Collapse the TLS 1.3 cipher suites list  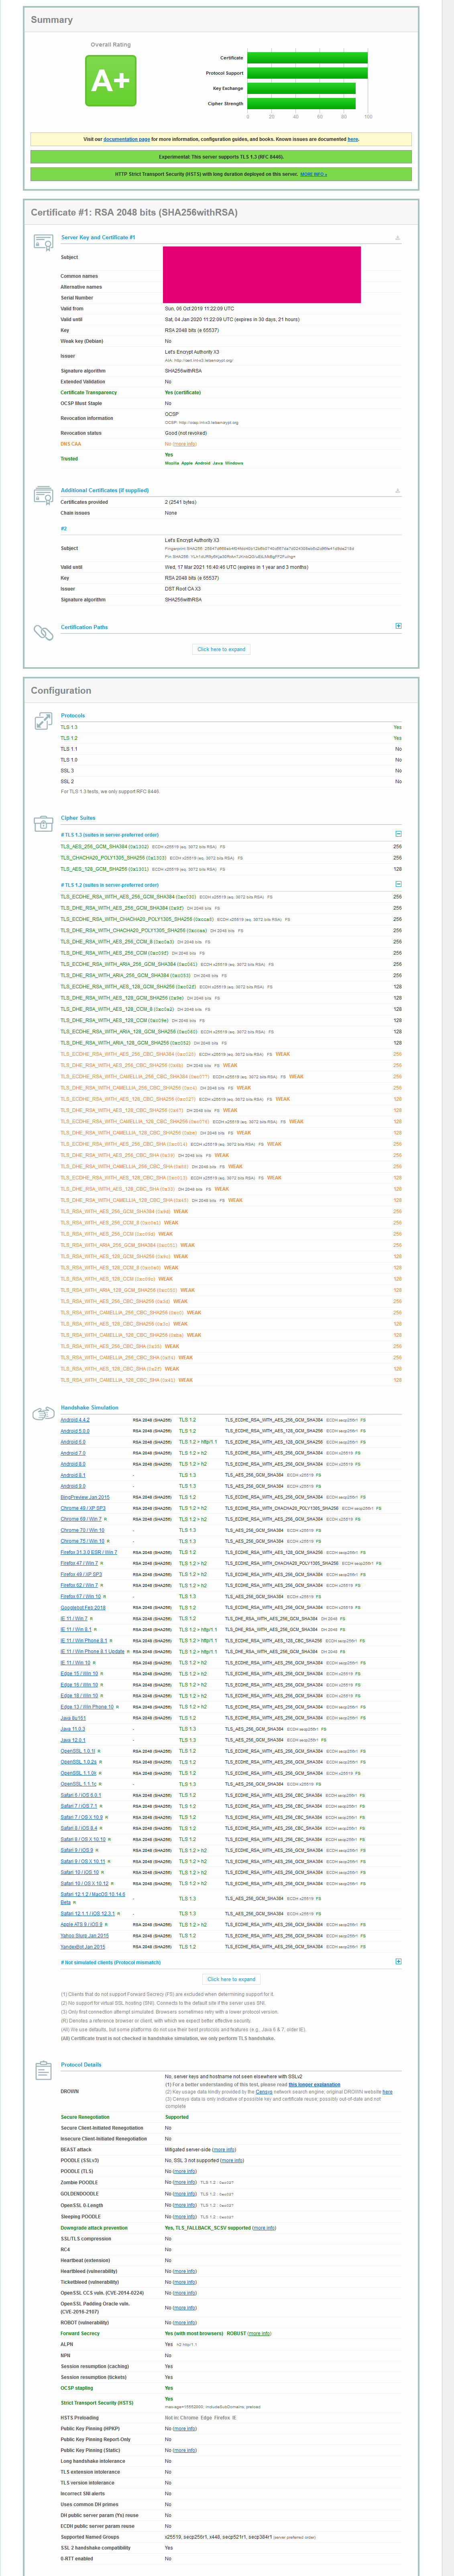(398, 834)
